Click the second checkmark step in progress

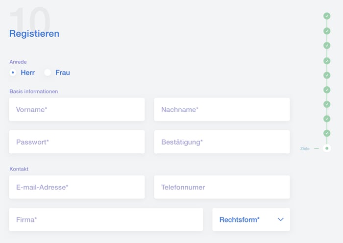327,31
